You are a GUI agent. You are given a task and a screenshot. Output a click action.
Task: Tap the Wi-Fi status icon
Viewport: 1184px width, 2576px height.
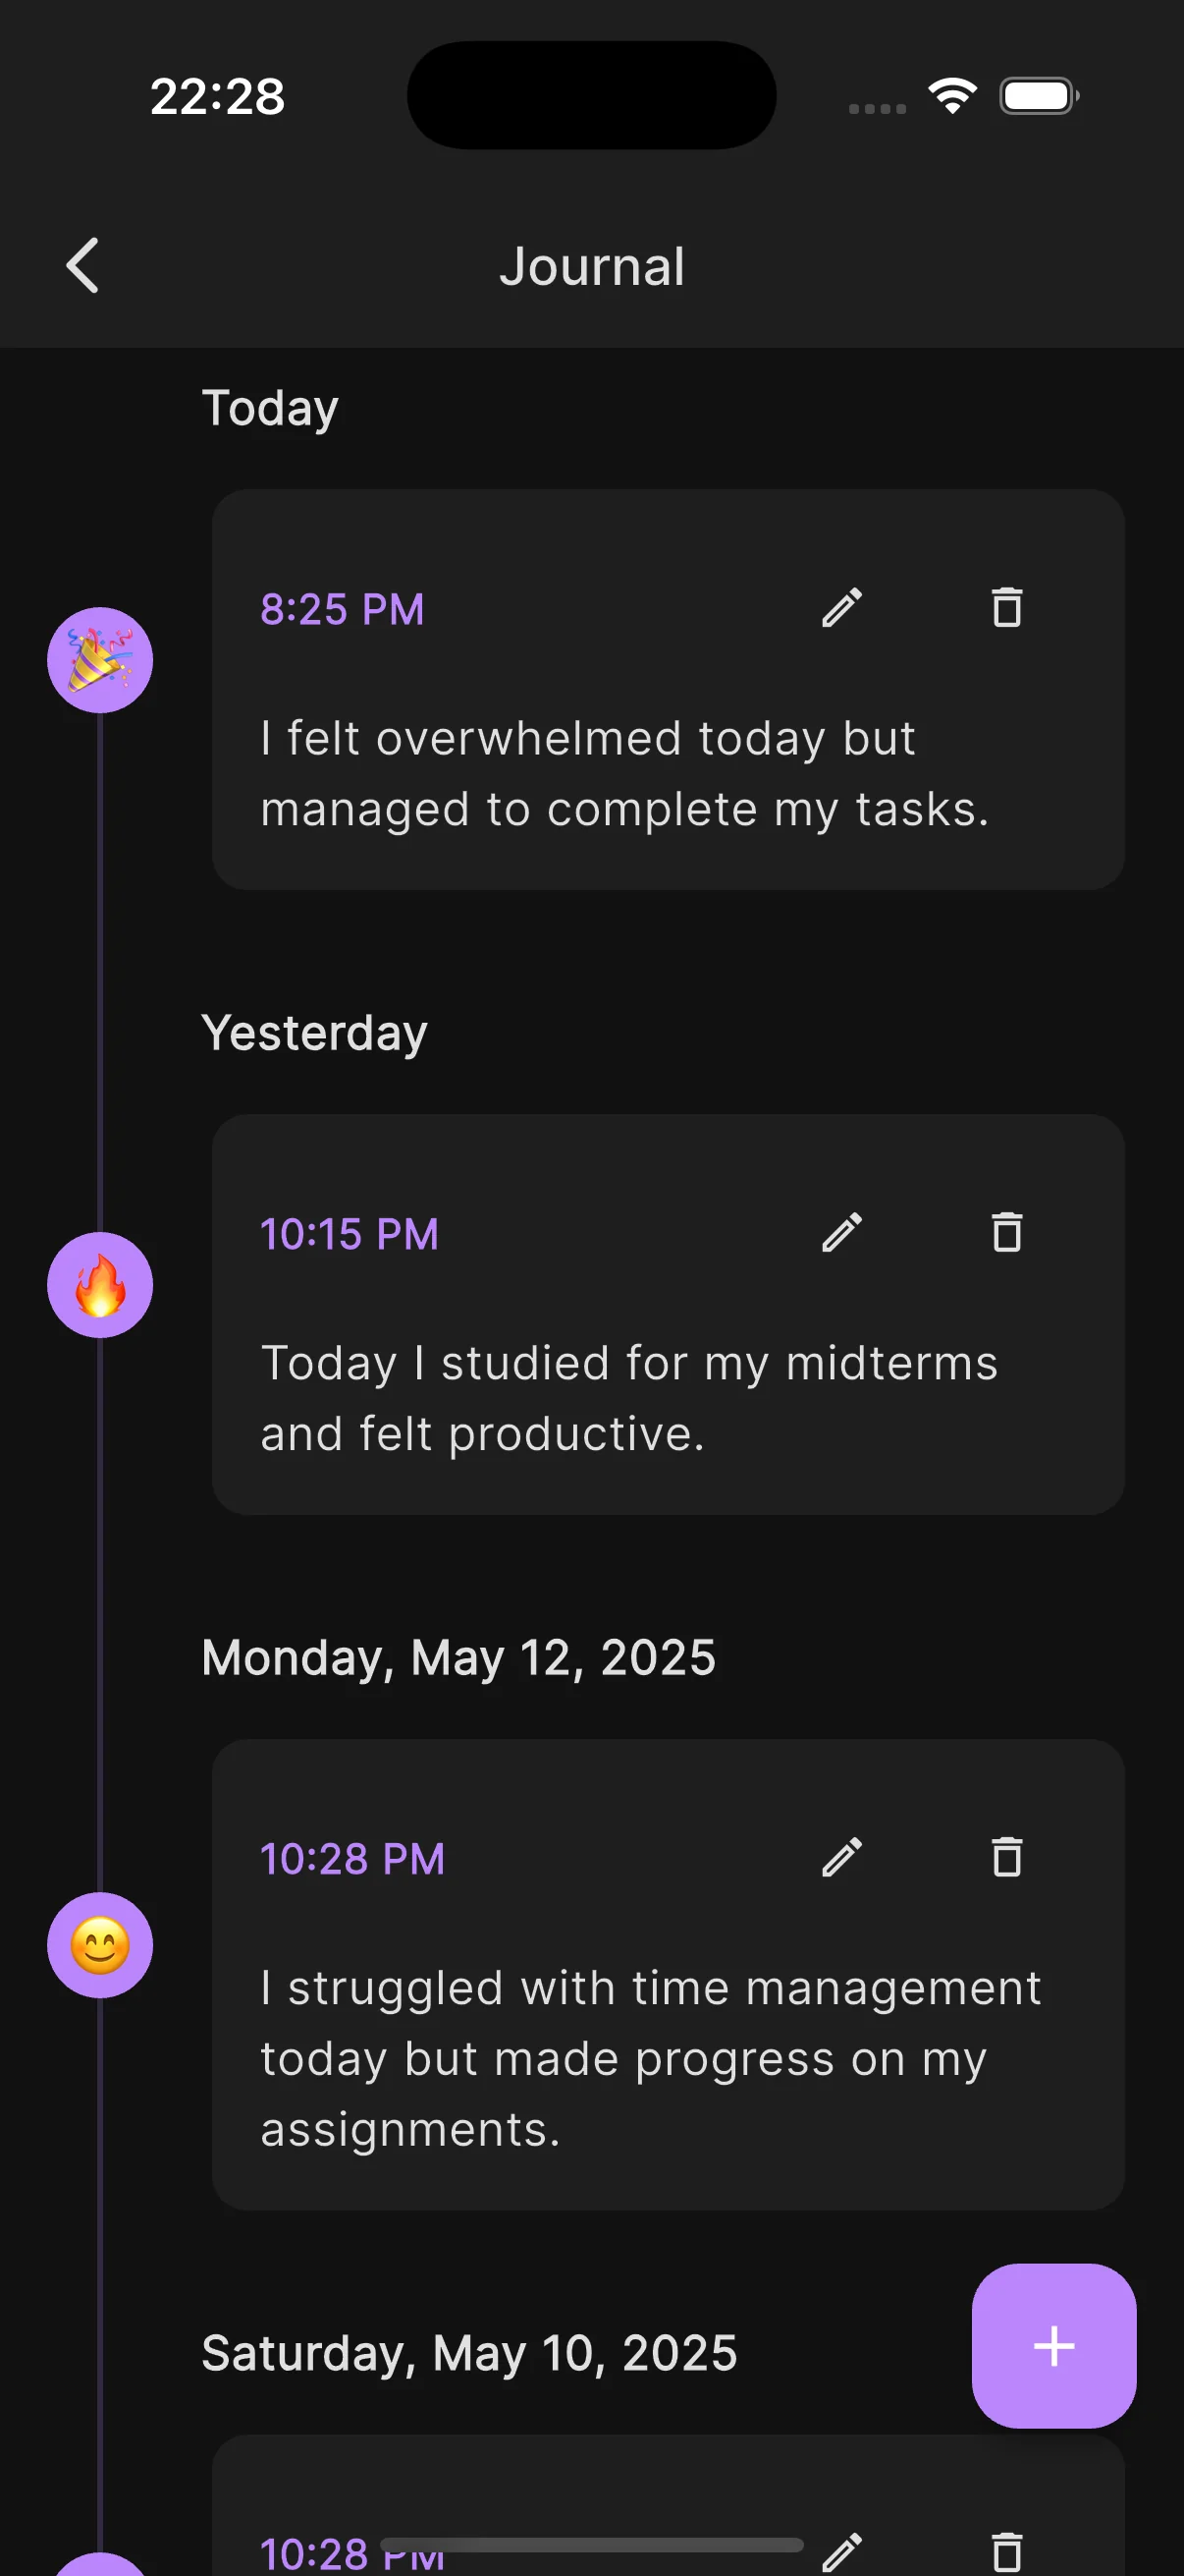tap(952, 96)
